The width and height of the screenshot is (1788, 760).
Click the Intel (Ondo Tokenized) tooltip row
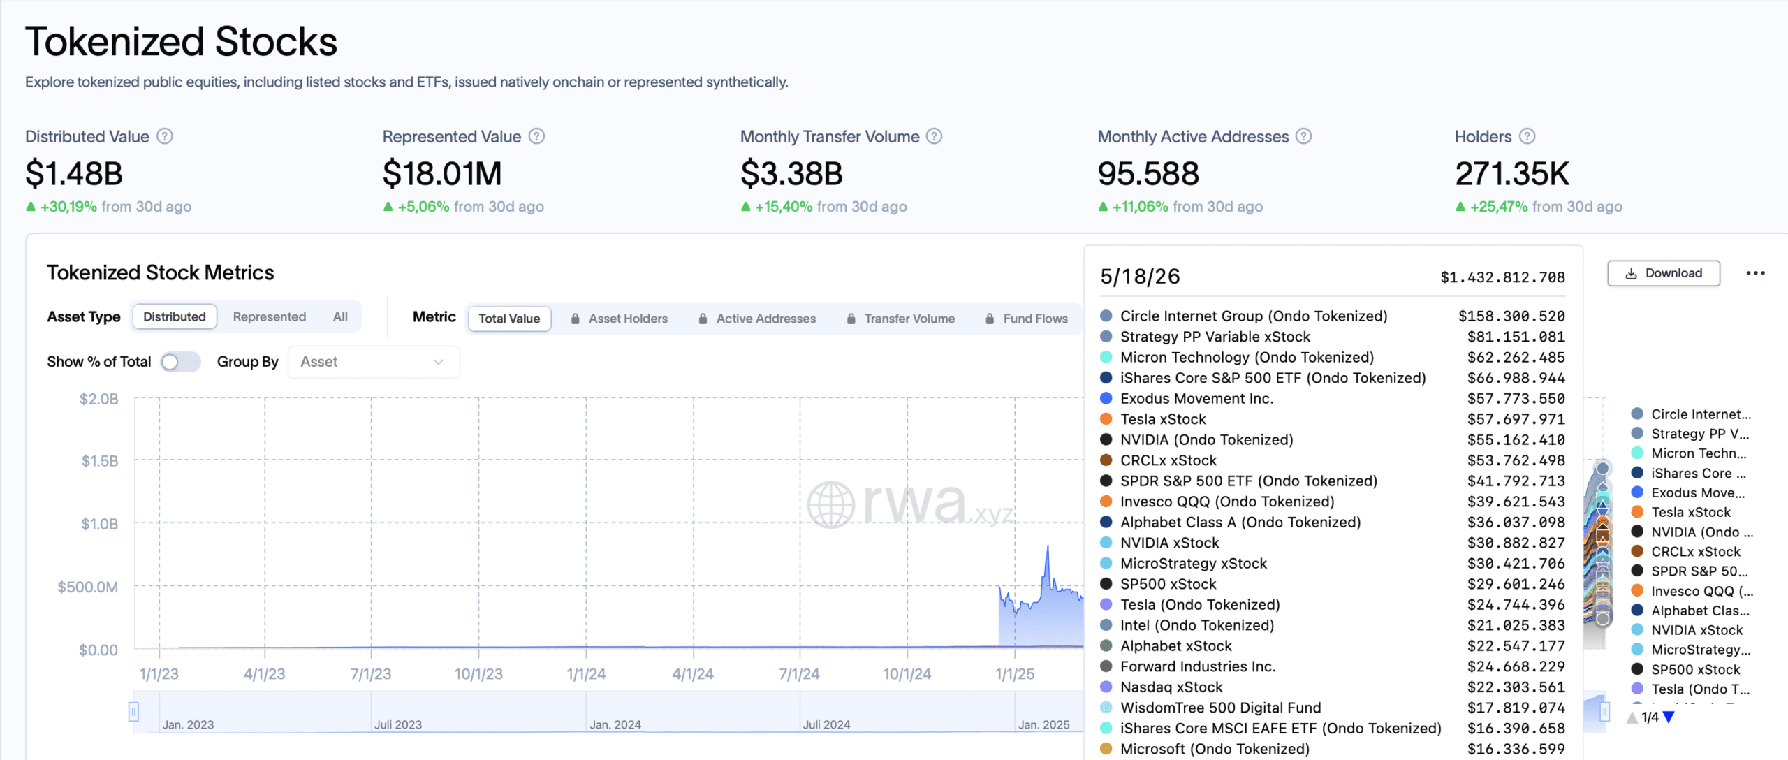pos(1333,625)
